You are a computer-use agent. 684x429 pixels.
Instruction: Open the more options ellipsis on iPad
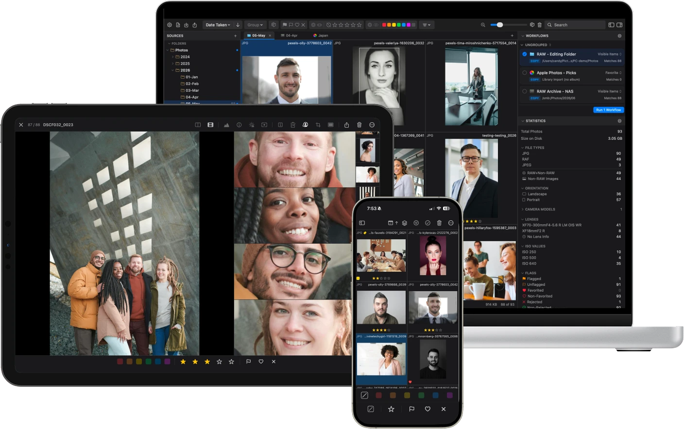pos(372,125)
